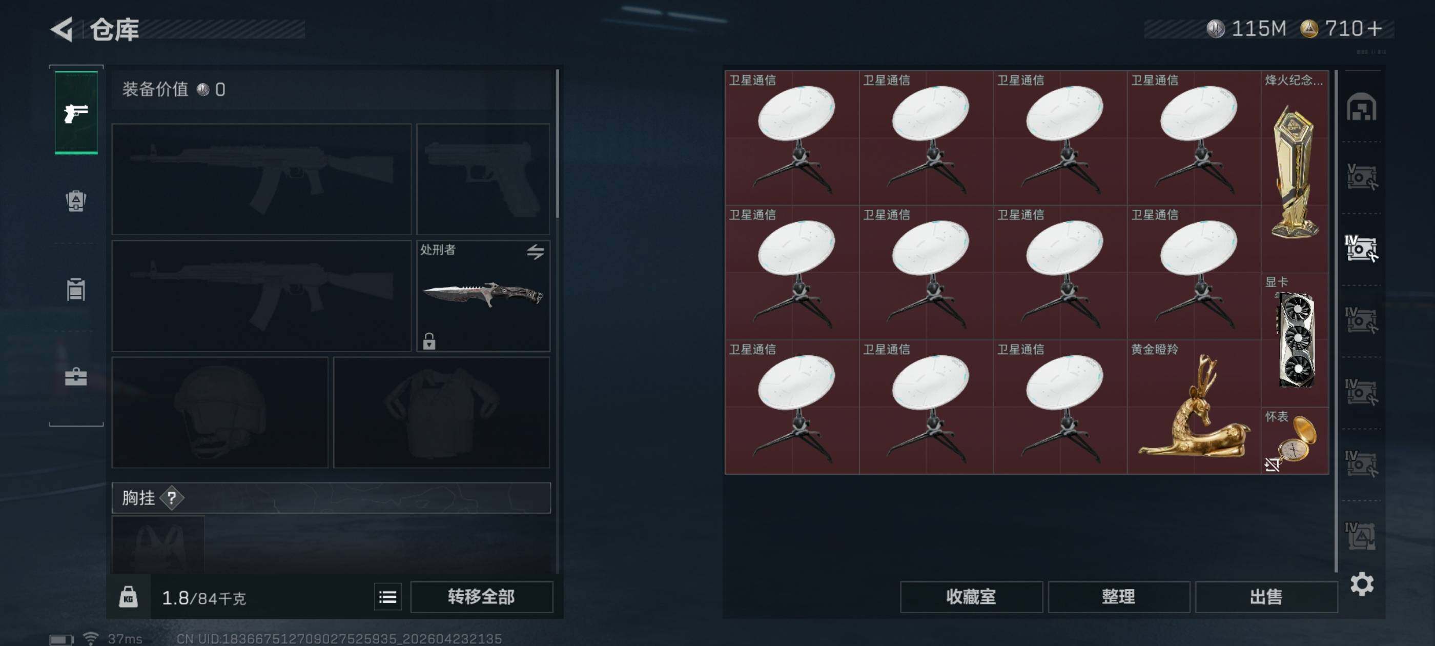Open the chest rig clipboard sidebar icon
1435x646 pixels.
(76, 289)
